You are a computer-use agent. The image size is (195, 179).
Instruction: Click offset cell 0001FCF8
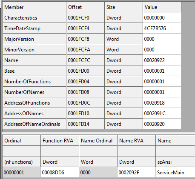pyautogui.click(x=86, y=39)
